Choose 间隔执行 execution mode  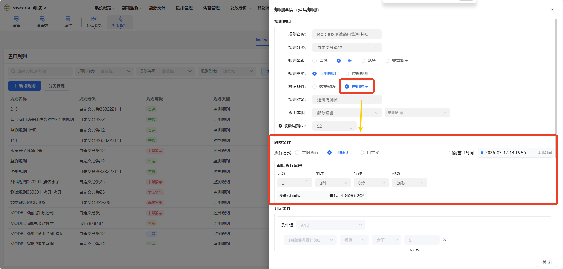(x=329, y=152)
